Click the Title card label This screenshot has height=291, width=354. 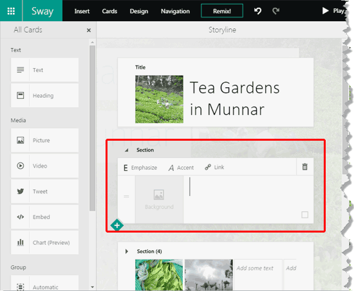tap(140, 67)
